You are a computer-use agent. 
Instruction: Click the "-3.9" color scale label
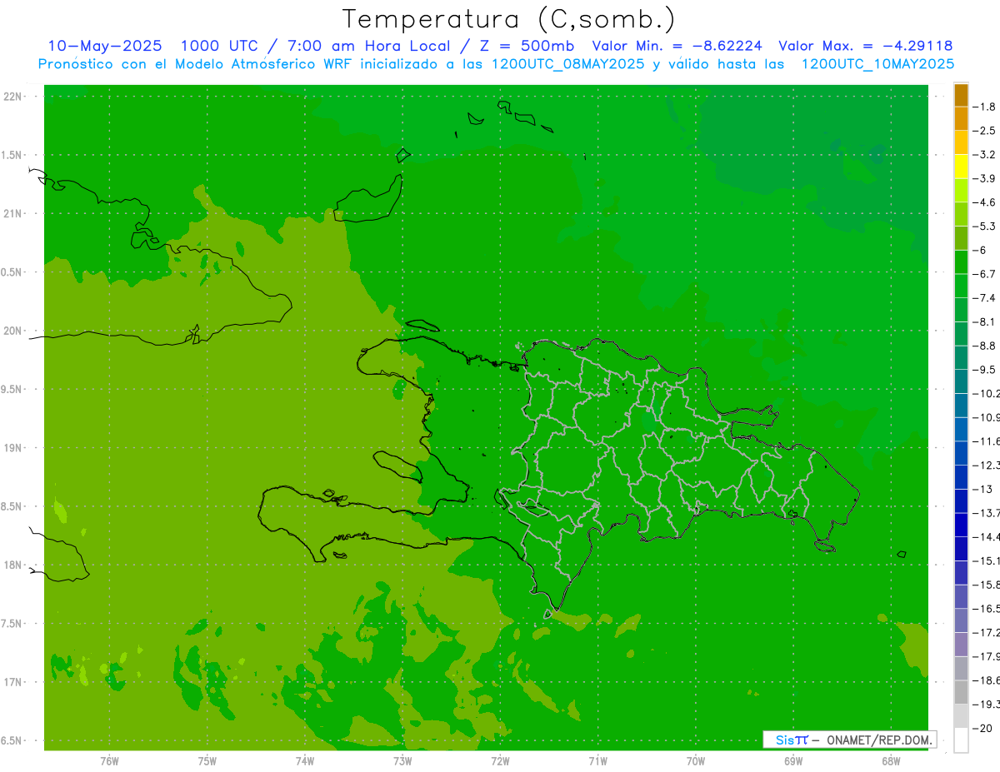(984, 178)
